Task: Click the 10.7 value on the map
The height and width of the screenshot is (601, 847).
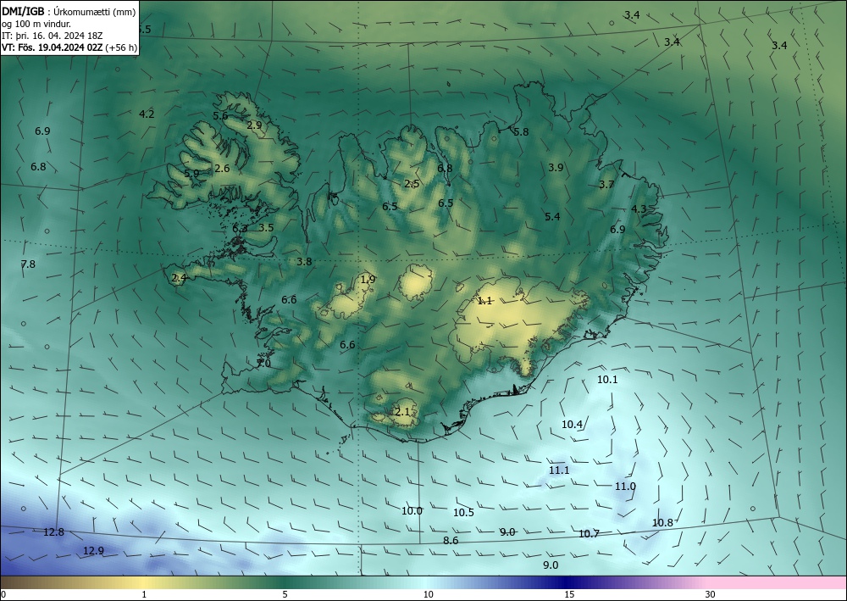Action: [x=589, y=534]
